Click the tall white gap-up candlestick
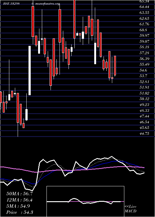Screen dimensions: 155x217 click(x=30, y=70)
